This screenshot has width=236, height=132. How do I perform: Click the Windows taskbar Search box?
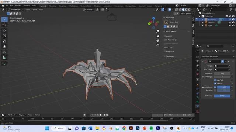59,128
